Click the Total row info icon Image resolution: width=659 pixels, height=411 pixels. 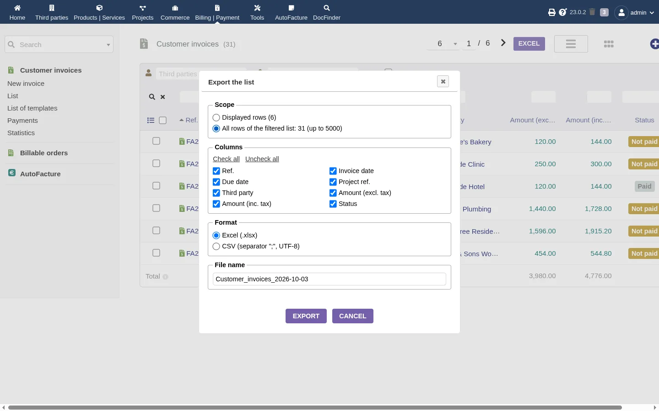pyautogui.click(x=165, y=277)
